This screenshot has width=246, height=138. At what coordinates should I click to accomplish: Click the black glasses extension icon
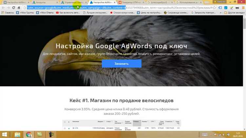(x=237, y=8)
